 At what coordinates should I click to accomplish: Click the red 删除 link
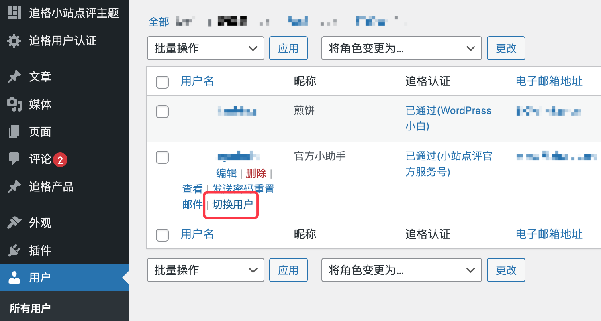[x=256, y=173]
